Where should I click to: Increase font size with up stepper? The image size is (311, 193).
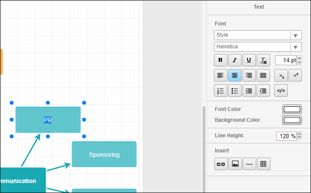click(x=299, y=58)
